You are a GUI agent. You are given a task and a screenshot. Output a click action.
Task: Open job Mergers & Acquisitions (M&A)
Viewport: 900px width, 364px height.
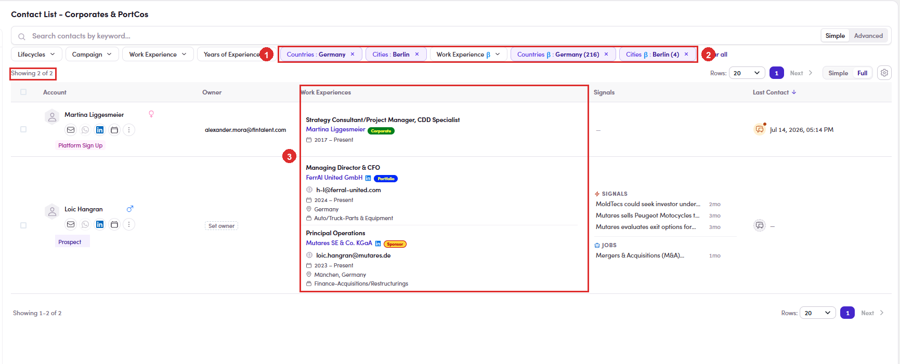click(640, 255)
